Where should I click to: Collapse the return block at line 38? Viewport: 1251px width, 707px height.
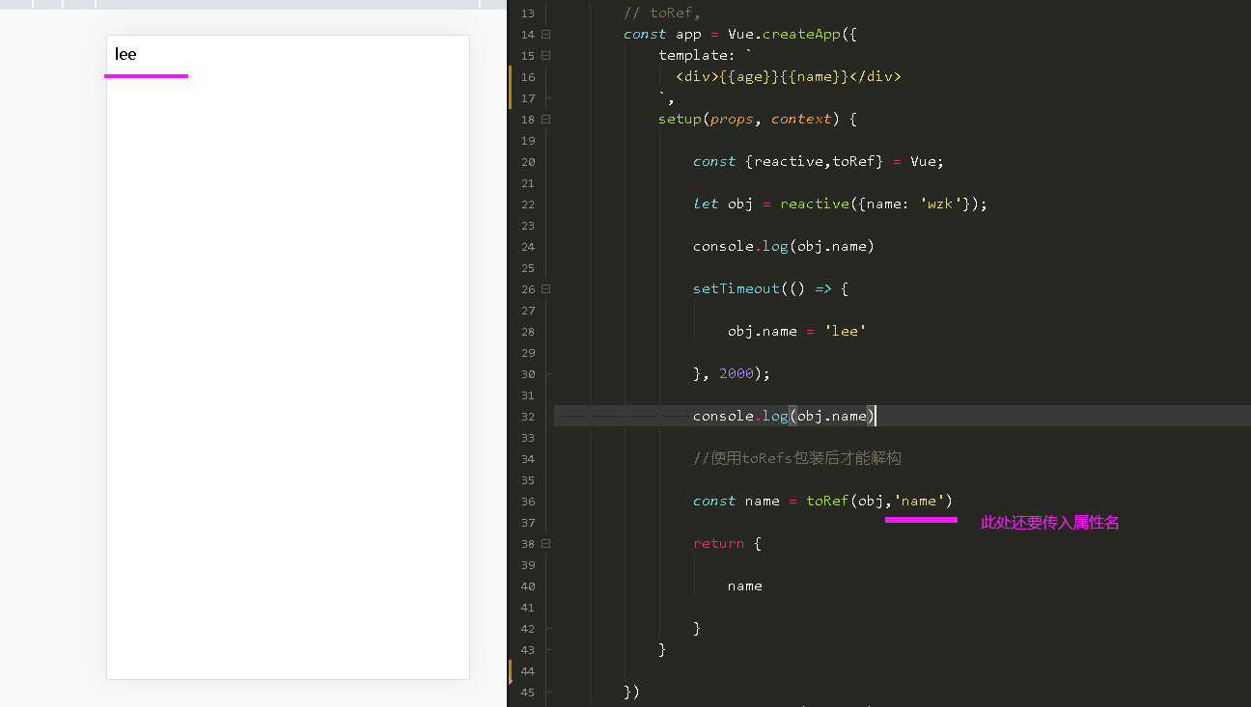(x=546, y=544)
